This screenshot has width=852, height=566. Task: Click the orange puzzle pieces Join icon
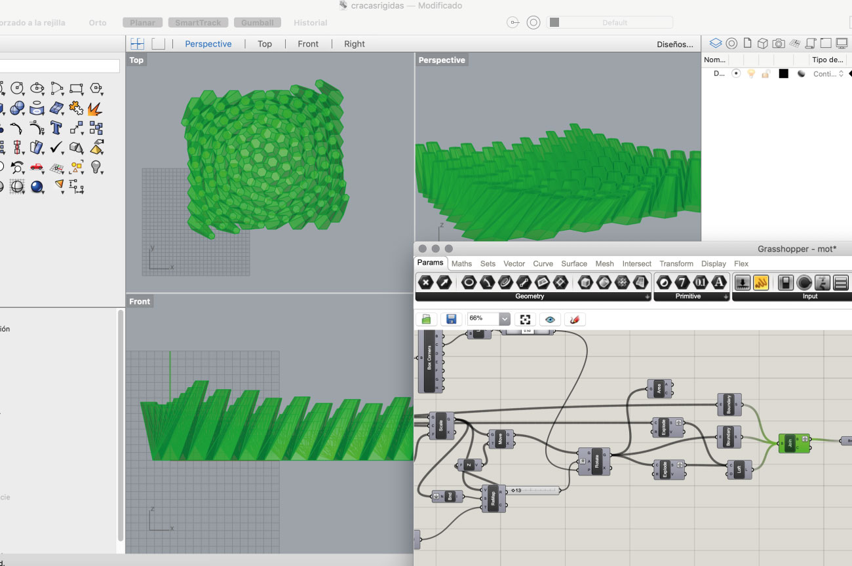click(x=76, y=108)
